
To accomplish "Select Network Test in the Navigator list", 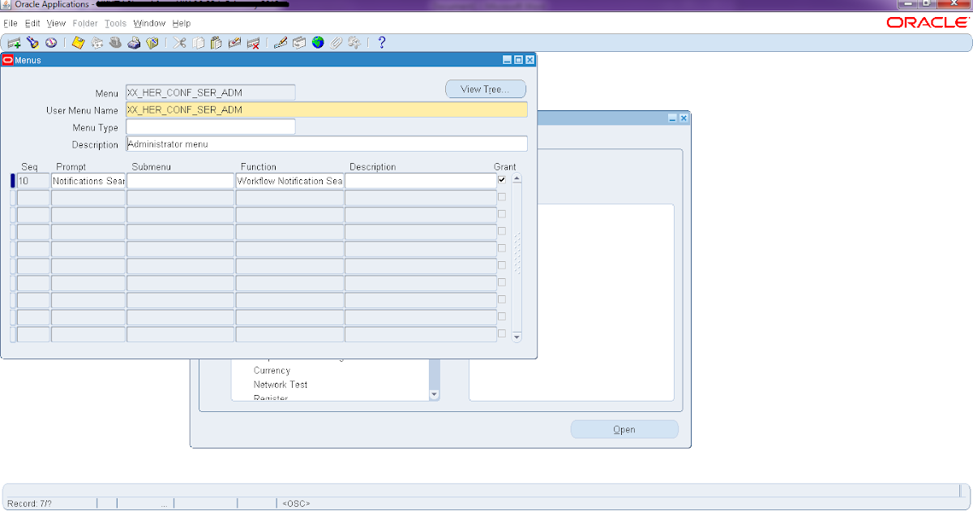I will [280, 384].
